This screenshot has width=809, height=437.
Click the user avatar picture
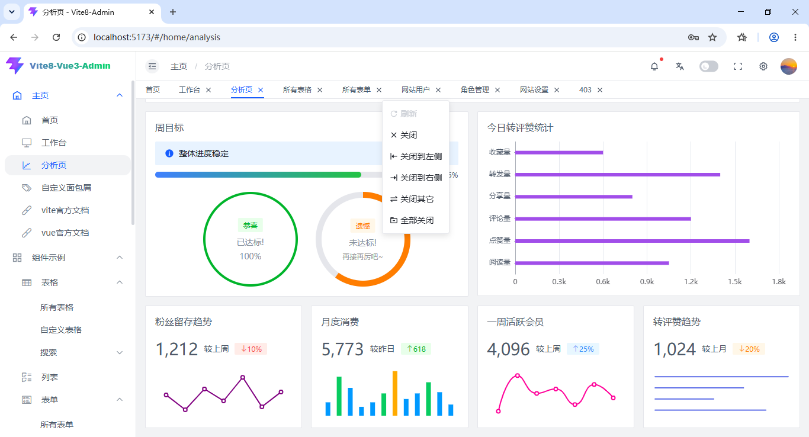click(789, 66)
